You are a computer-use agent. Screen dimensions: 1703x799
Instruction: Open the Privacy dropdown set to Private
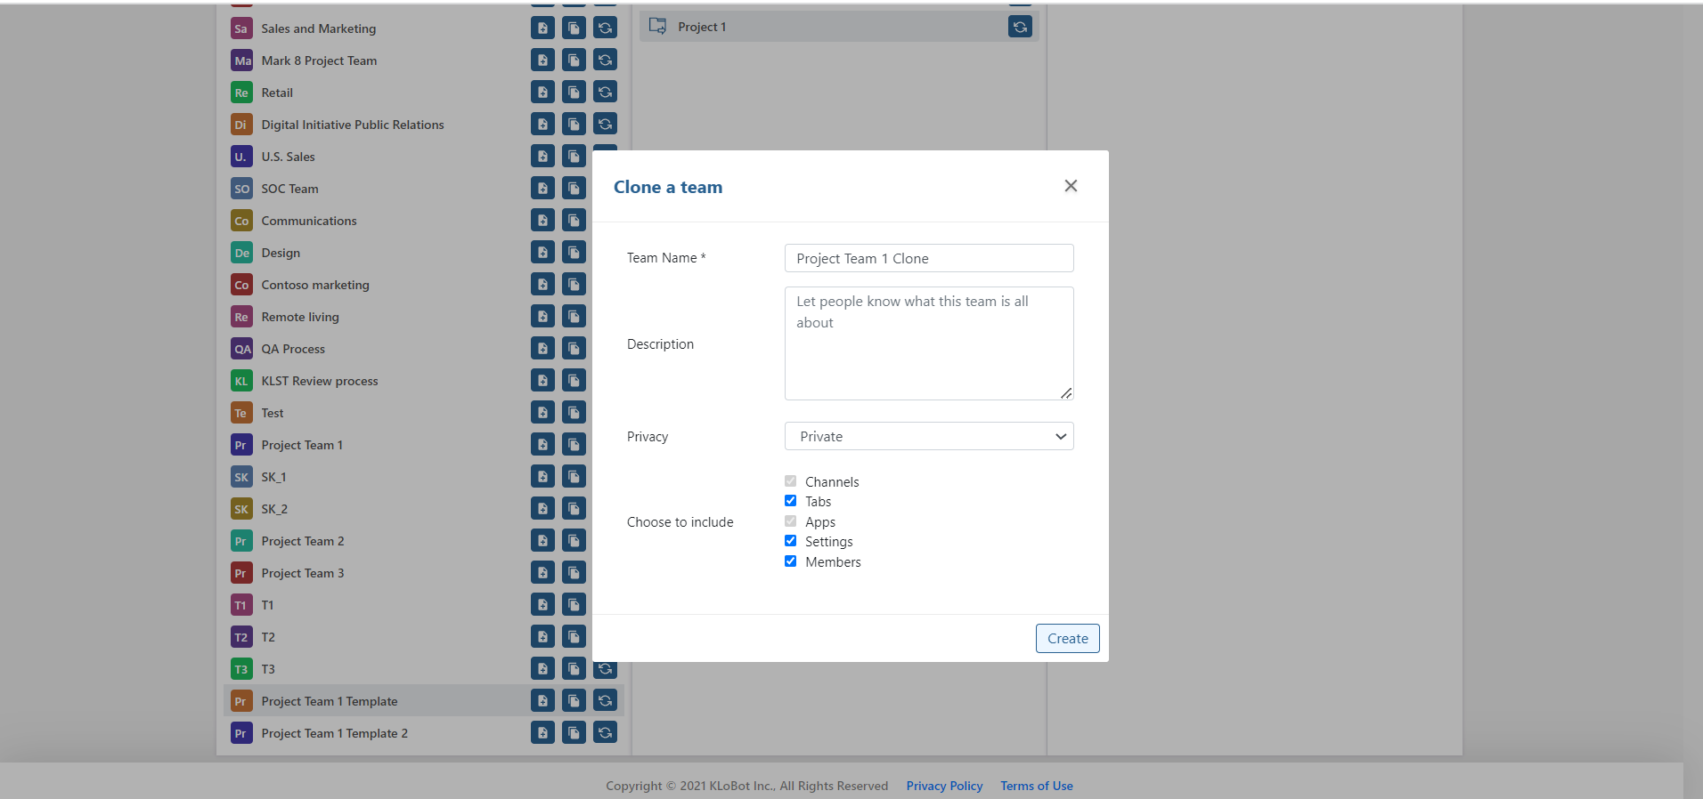(x=929, y=436)
